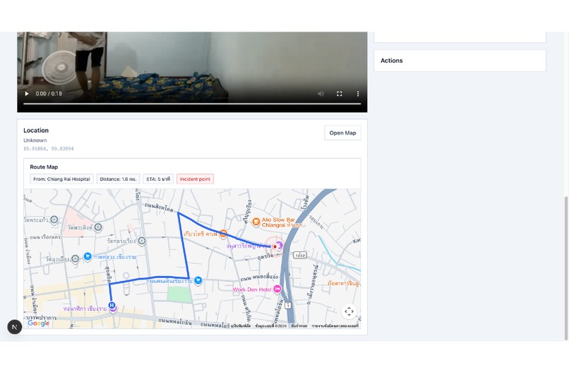Viewport: 569px width, 379px height.
Task: Click the From: Chiang Rai Hospital chip
Action: 61,179
